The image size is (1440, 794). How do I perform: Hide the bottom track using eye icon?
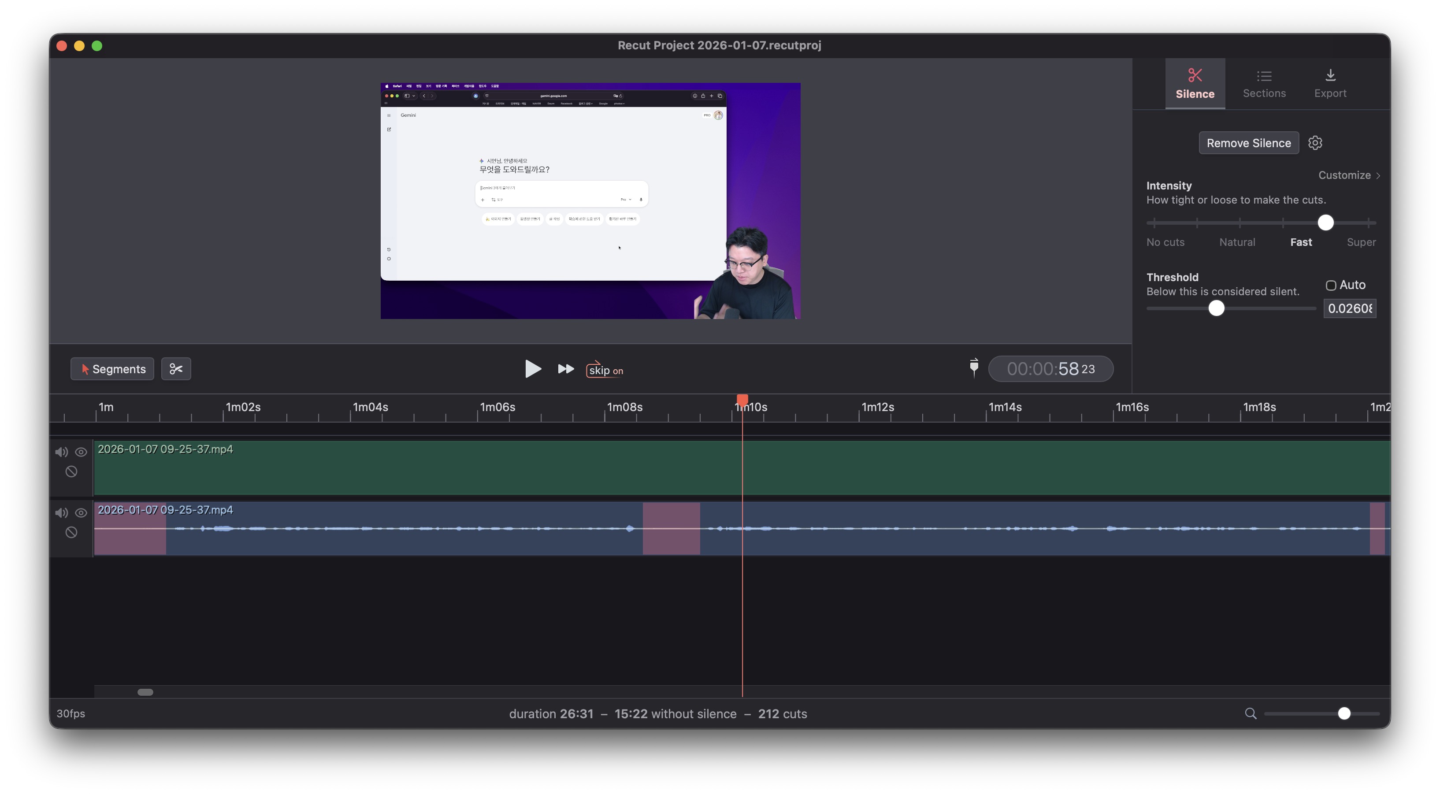coord(81,513)
